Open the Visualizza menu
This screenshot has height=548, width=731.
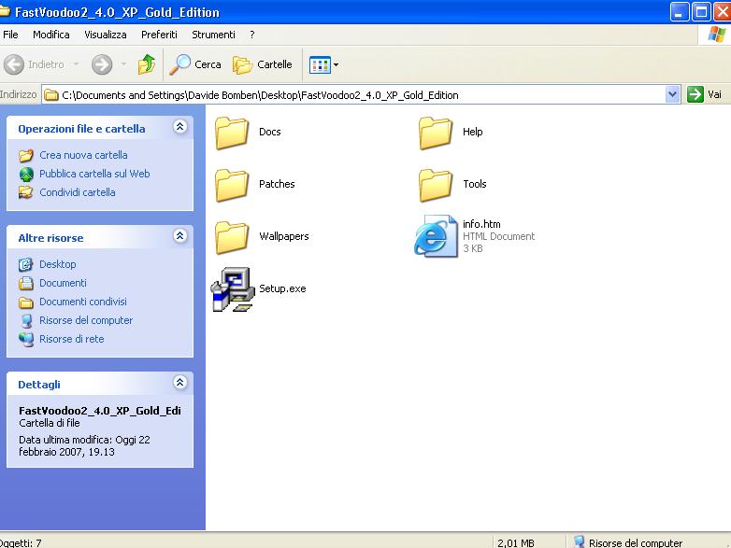pos(106,35)
